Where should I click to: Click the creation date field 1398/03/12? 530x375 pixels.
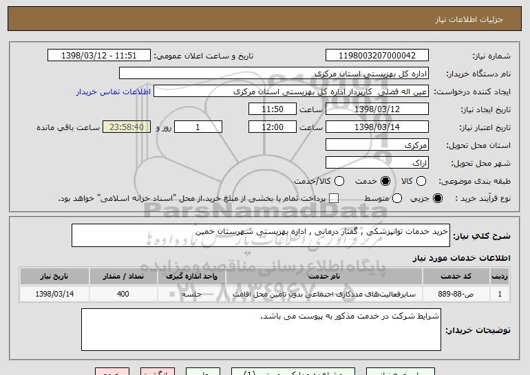(x=377, y=109)
